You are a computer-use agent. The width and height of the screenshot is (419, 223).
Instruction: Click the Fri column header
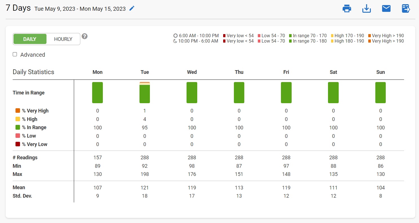[286, 72]
